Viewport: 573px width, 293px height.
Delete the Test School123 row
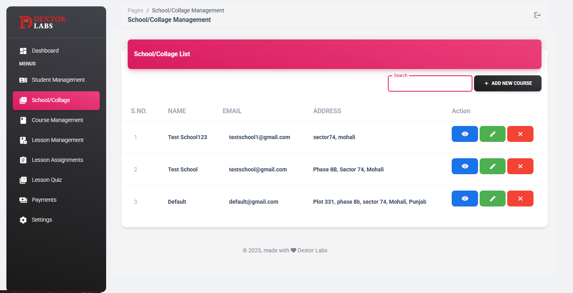pyautogui.click(x=520, y=134)
